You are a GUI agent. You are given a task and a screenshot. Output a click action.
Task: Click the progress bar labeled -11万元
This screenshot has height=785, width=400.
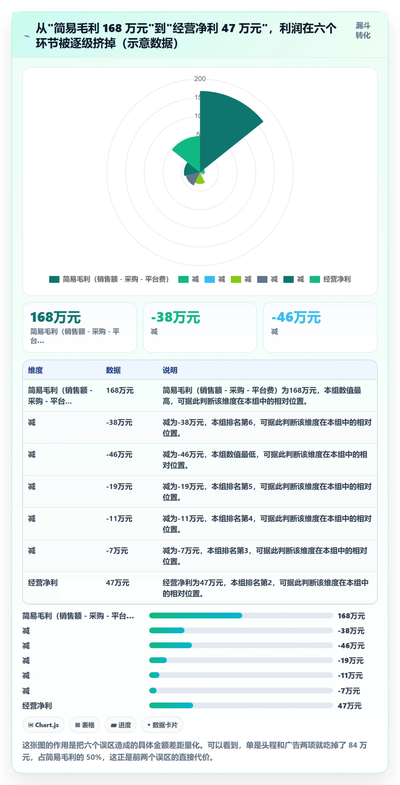241,676
